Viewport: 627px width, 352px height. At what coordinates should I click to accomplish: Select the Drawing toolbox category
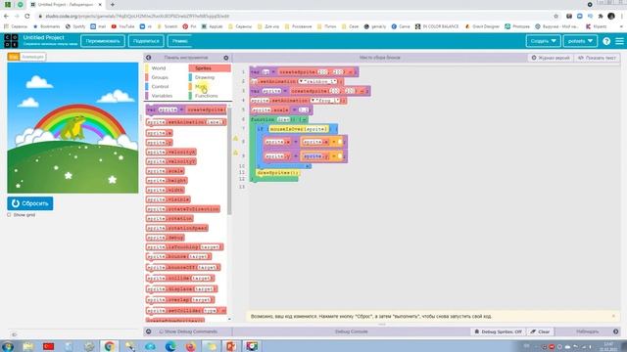tap(205, 77)
